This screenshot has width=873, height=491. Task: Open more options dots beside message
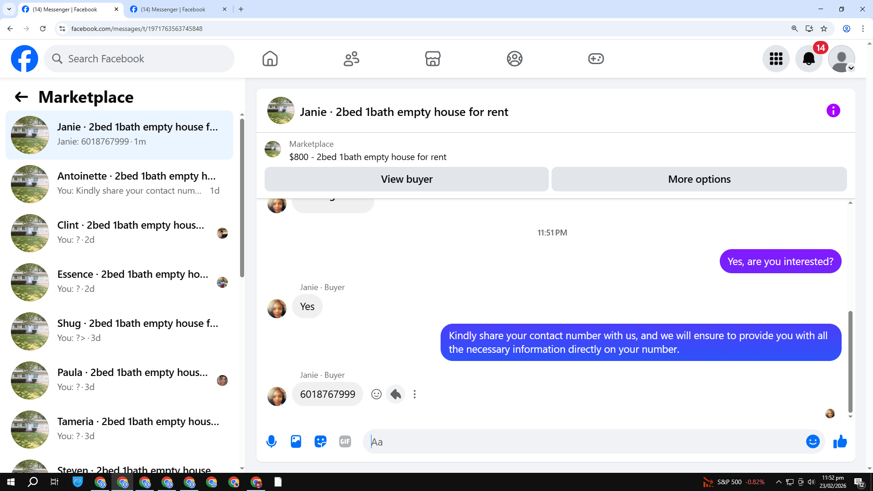click(x=415, y=394)
